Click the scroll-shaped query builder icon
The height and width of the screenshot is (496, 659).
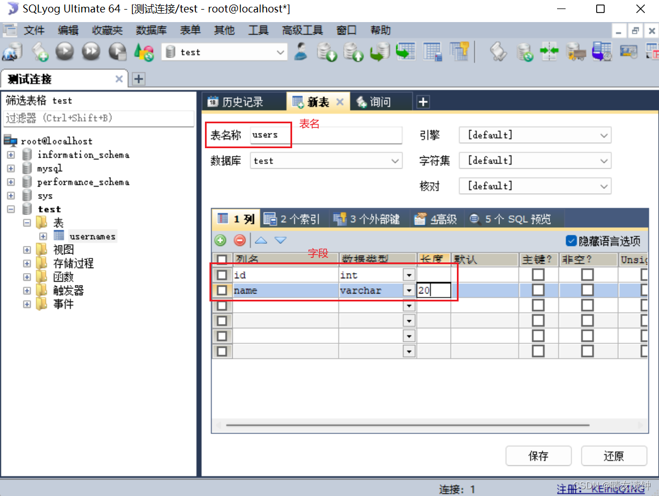(498, 51)
